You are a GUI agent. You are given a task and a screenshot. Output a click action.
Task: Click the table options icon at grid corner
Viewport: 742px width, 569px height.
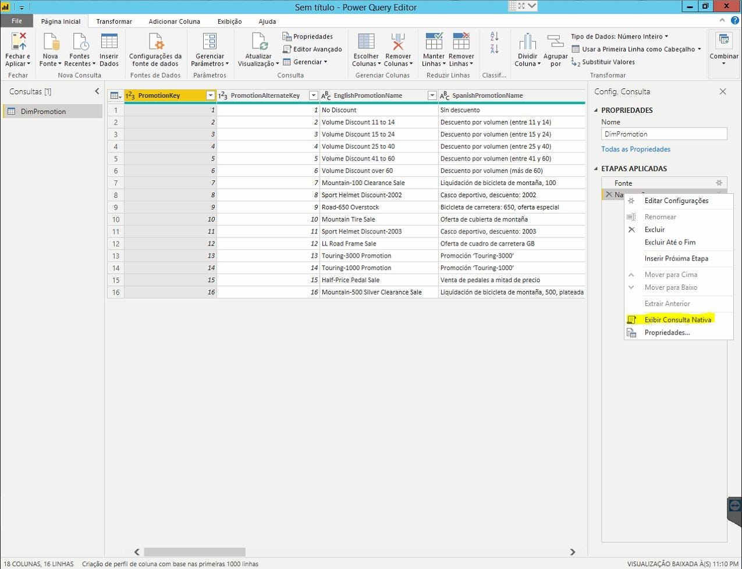115,95
